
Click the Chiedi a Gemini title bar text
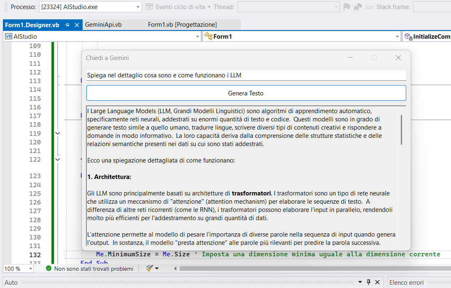coord(107,58)
